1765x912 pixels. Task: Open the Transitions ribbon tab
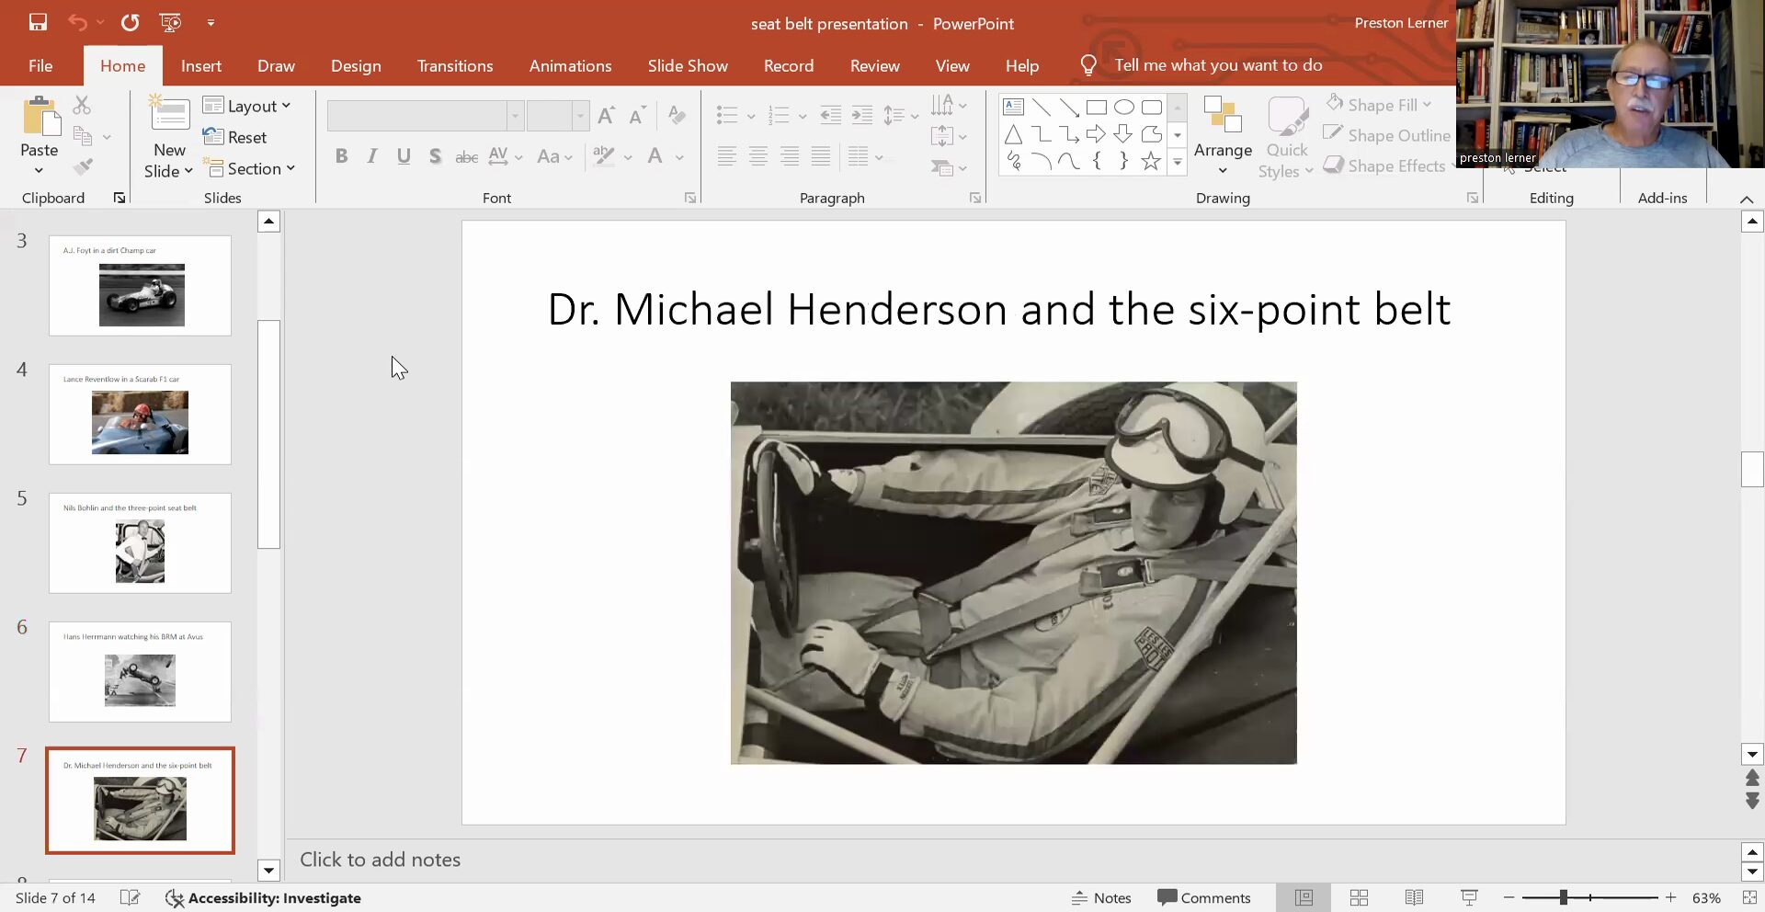tap(455, 66)
